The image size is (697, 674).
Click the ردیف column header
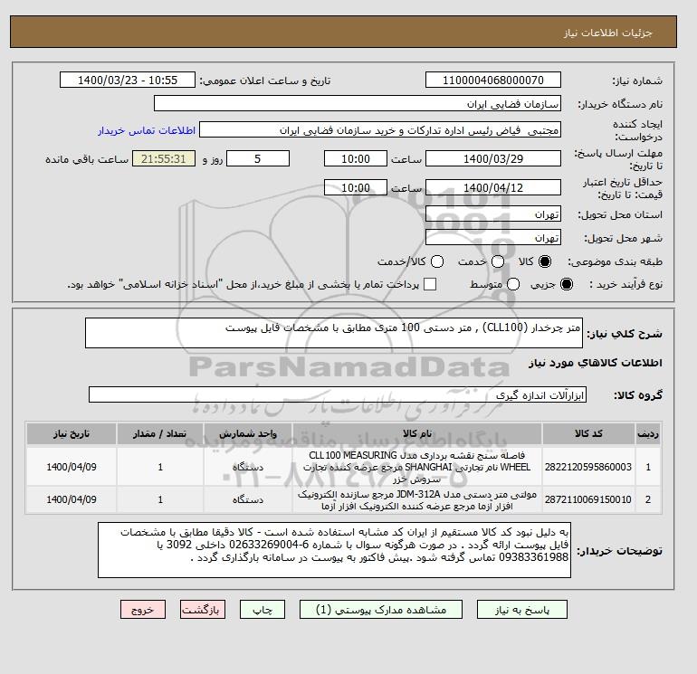tap(648, 433)
